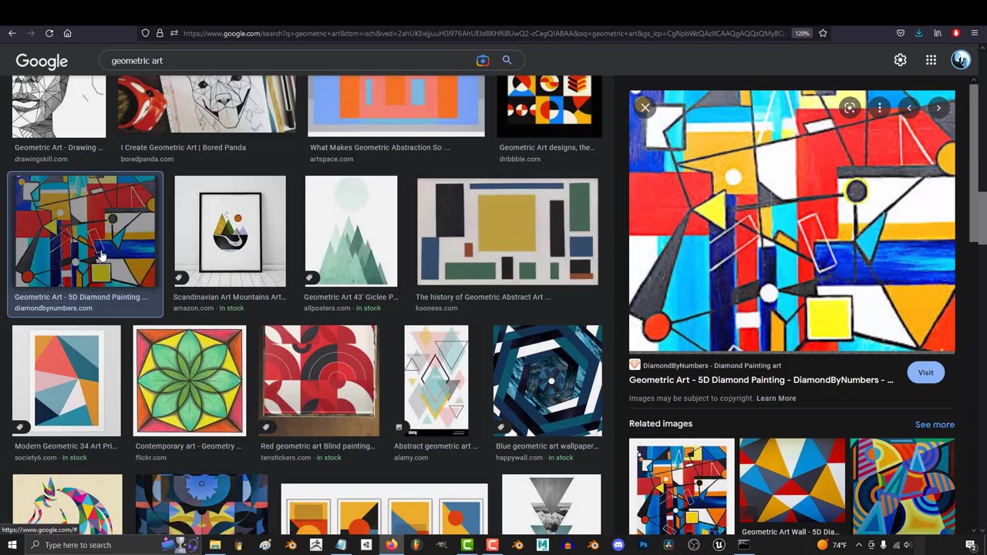Image resolution: width=987 pixels, height=555 pixels.
Task: Open the Firefox hamburger application menu
Action: pos(975,33)
